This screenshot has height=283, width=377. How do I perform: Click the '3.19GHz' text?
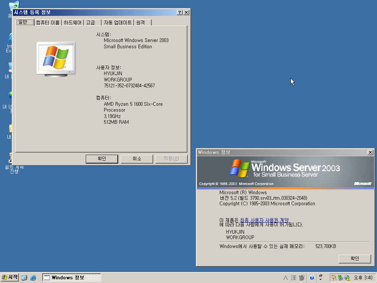click(x=112, y=116)
